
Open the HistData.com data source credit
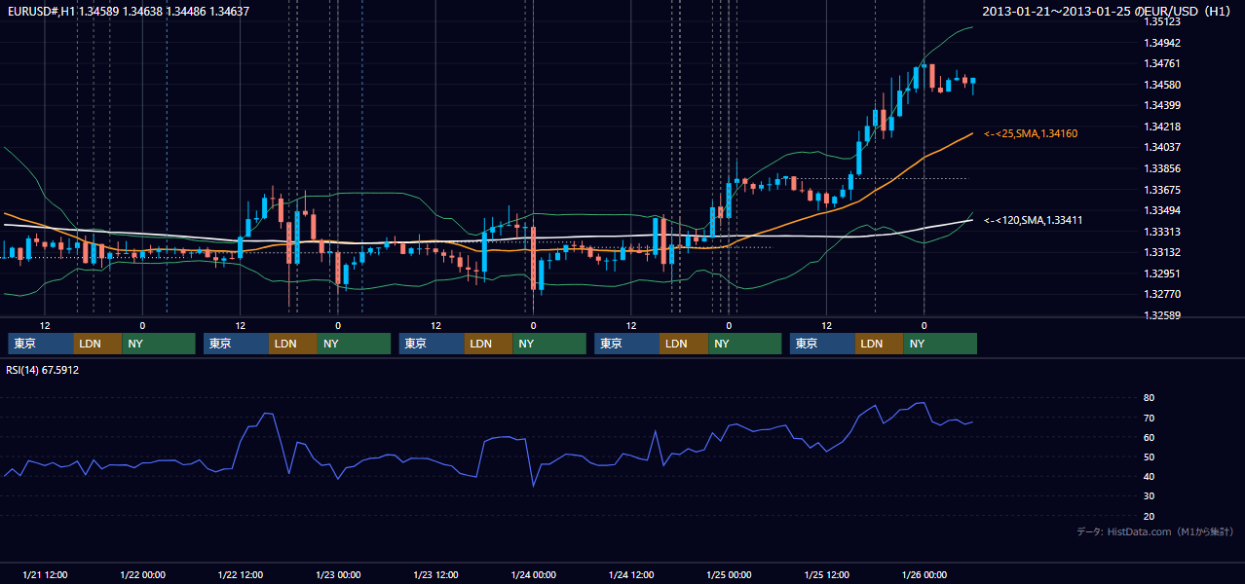pyautogui.click(x=1155, y=531)
